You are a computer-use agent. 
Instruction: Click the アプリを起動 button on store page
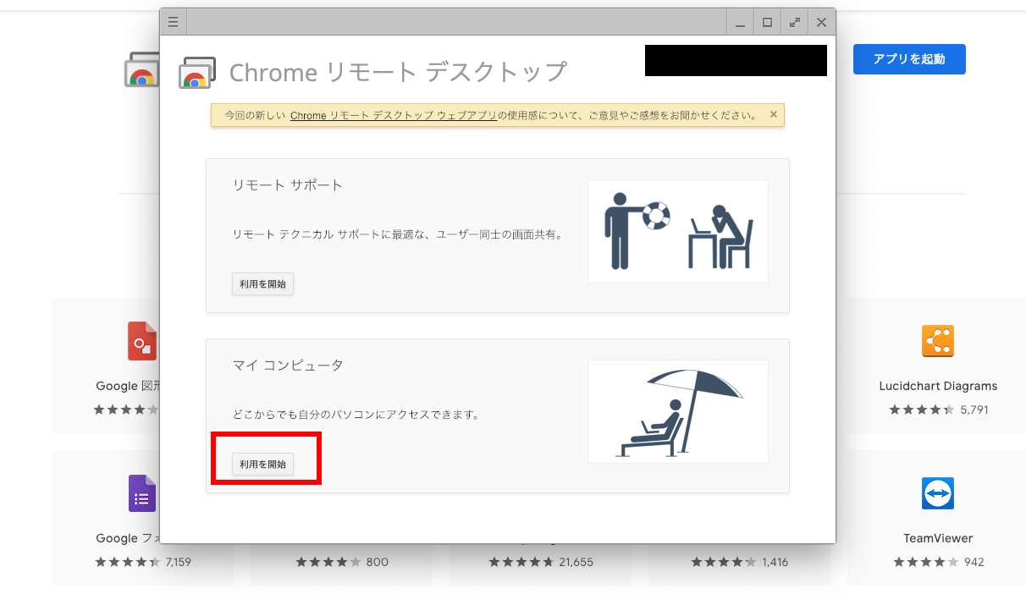[x=909, y=59]
